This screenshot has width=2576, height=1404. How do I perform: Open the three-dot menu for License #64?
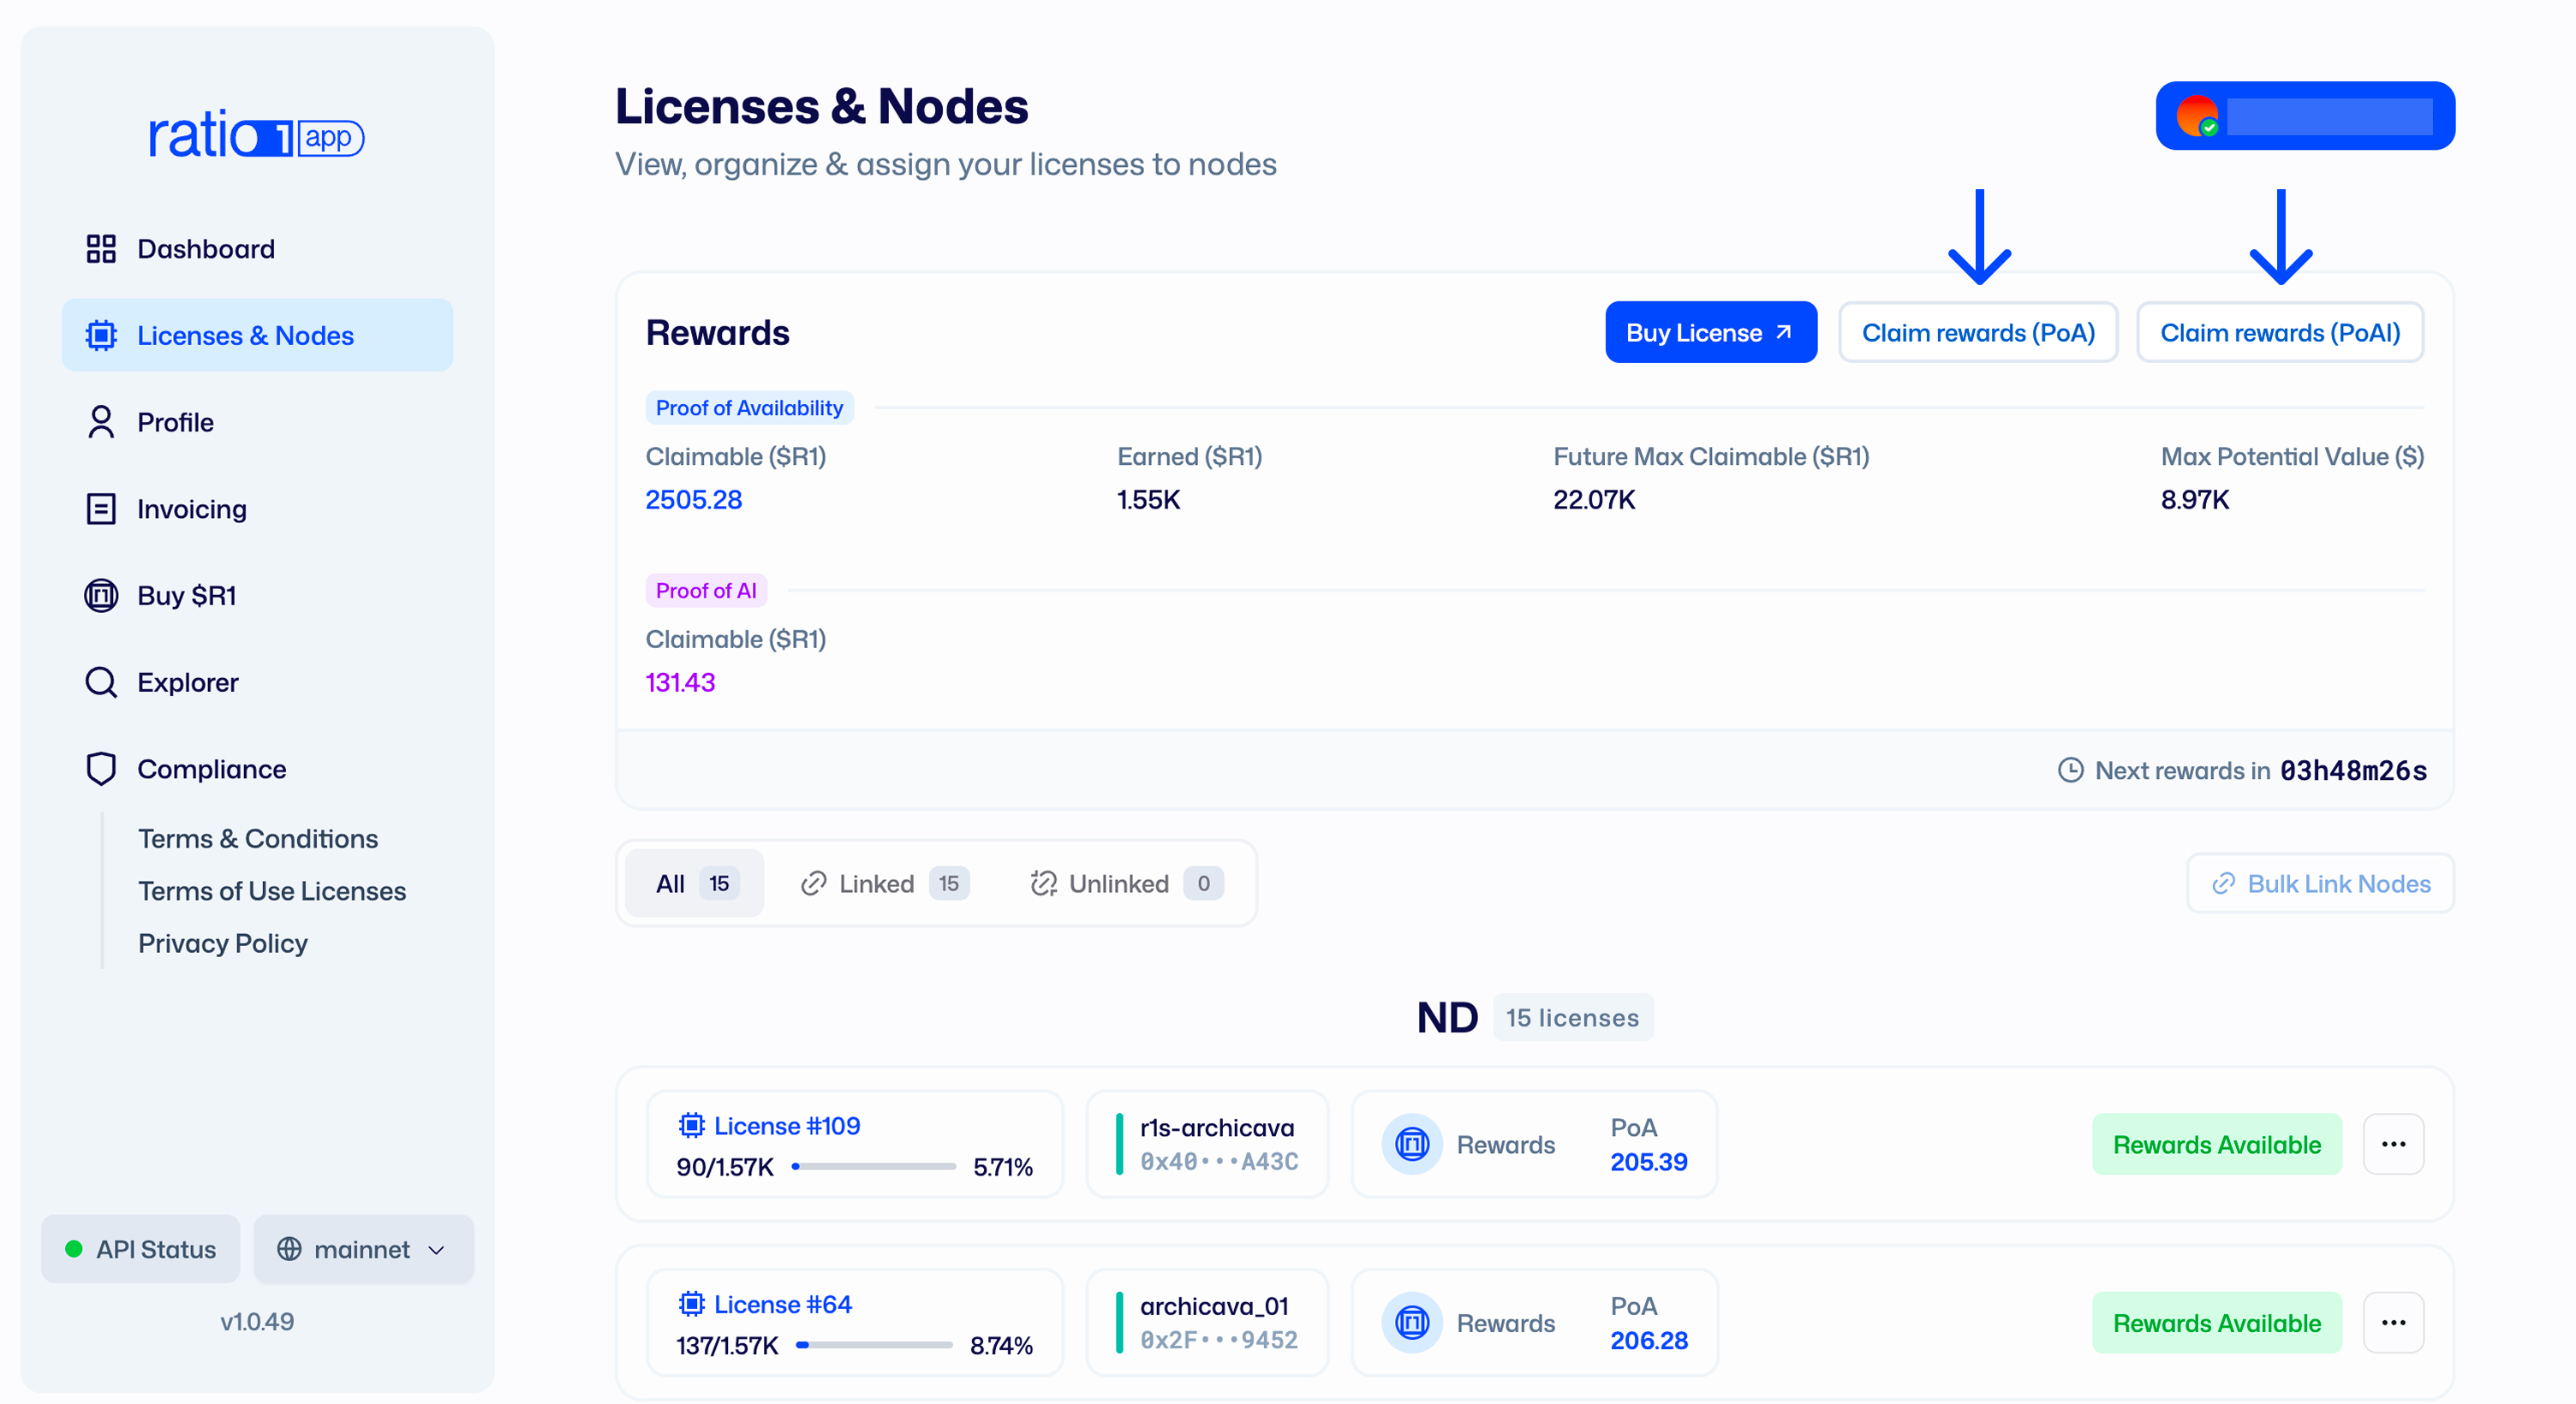coord(2393,1323)
